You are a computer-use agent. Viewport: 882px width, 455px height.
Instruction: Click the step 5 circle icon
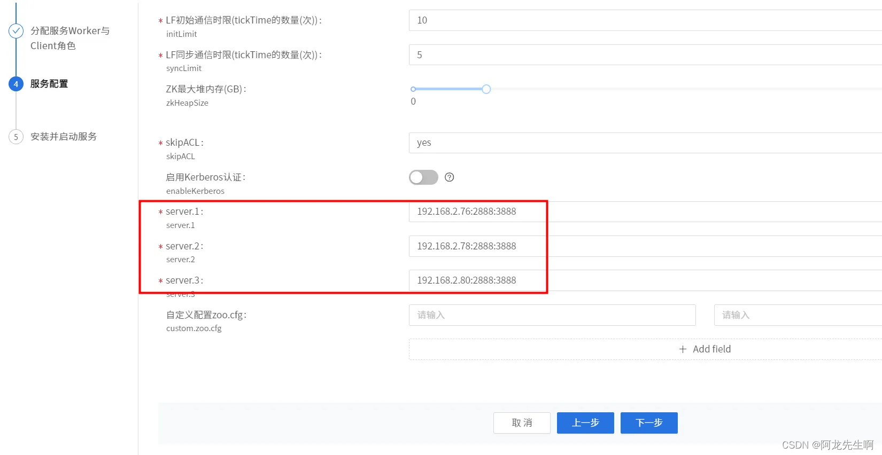click(16, 137)
